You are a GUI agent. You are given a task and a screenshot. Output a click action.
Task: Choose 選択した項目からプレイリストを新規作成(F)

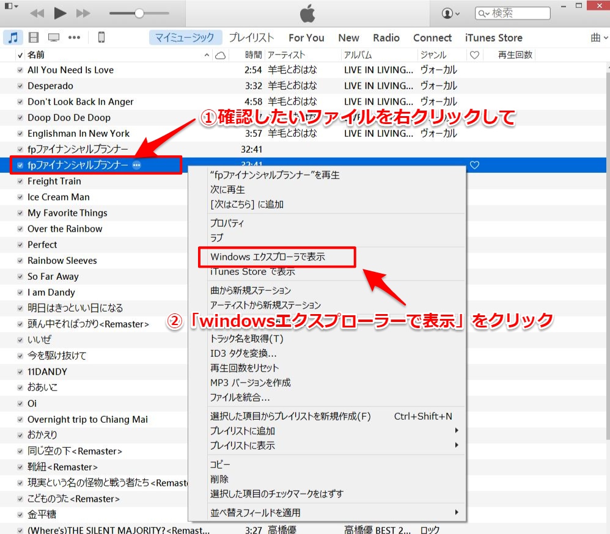(290, 417)
